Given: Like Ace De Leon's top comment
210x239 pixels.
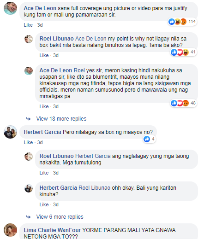Looking at the screenshot, I should [28, 25].
